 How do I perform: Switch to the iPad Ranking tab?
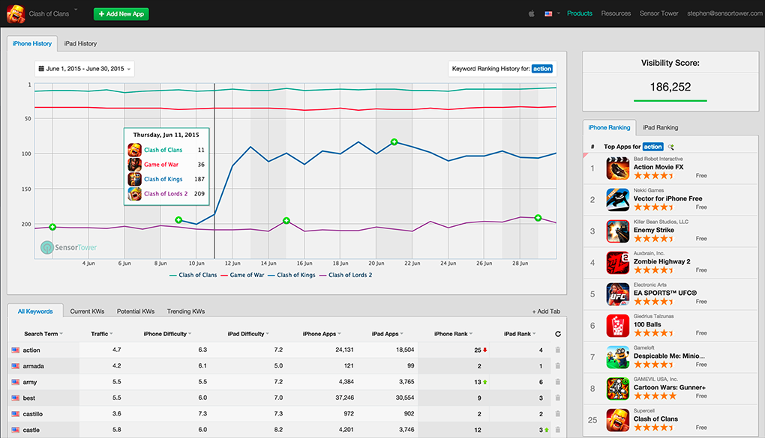coord(660,128)
